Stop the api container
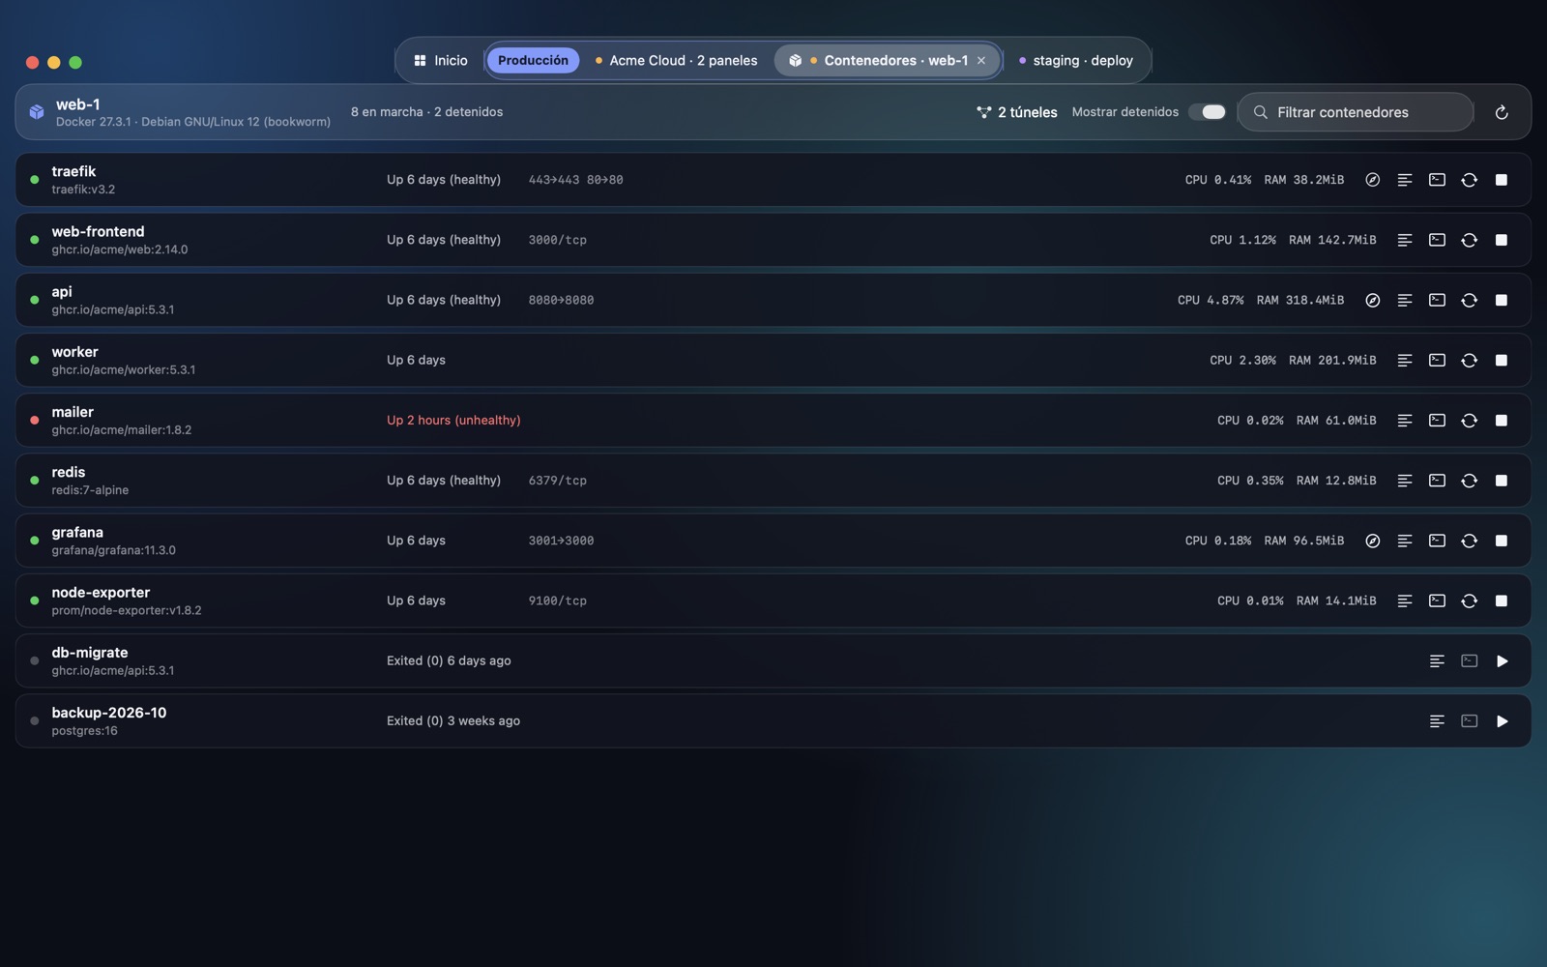This screenshot has width=1547, height=967. [1502, 300]
